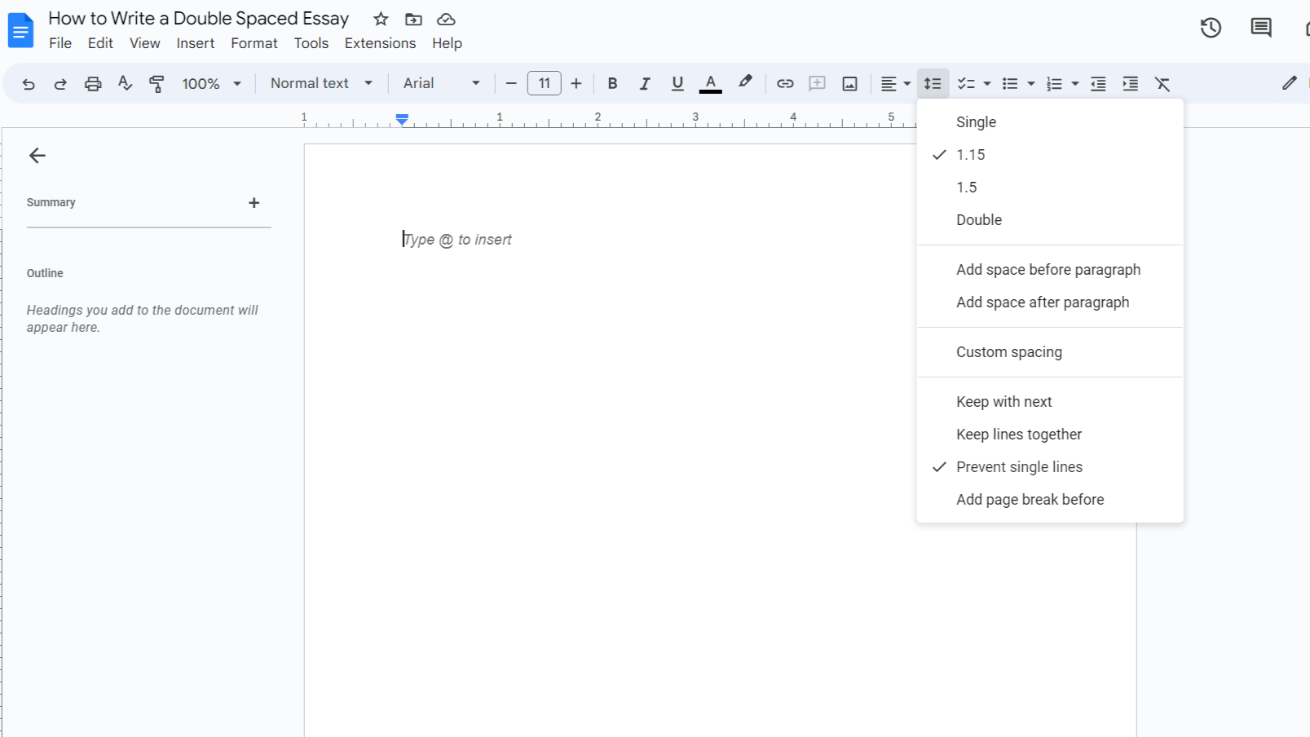This screenshot has width=1310, height=737.
Task: Open the text color picker
Action: point(710,82)
